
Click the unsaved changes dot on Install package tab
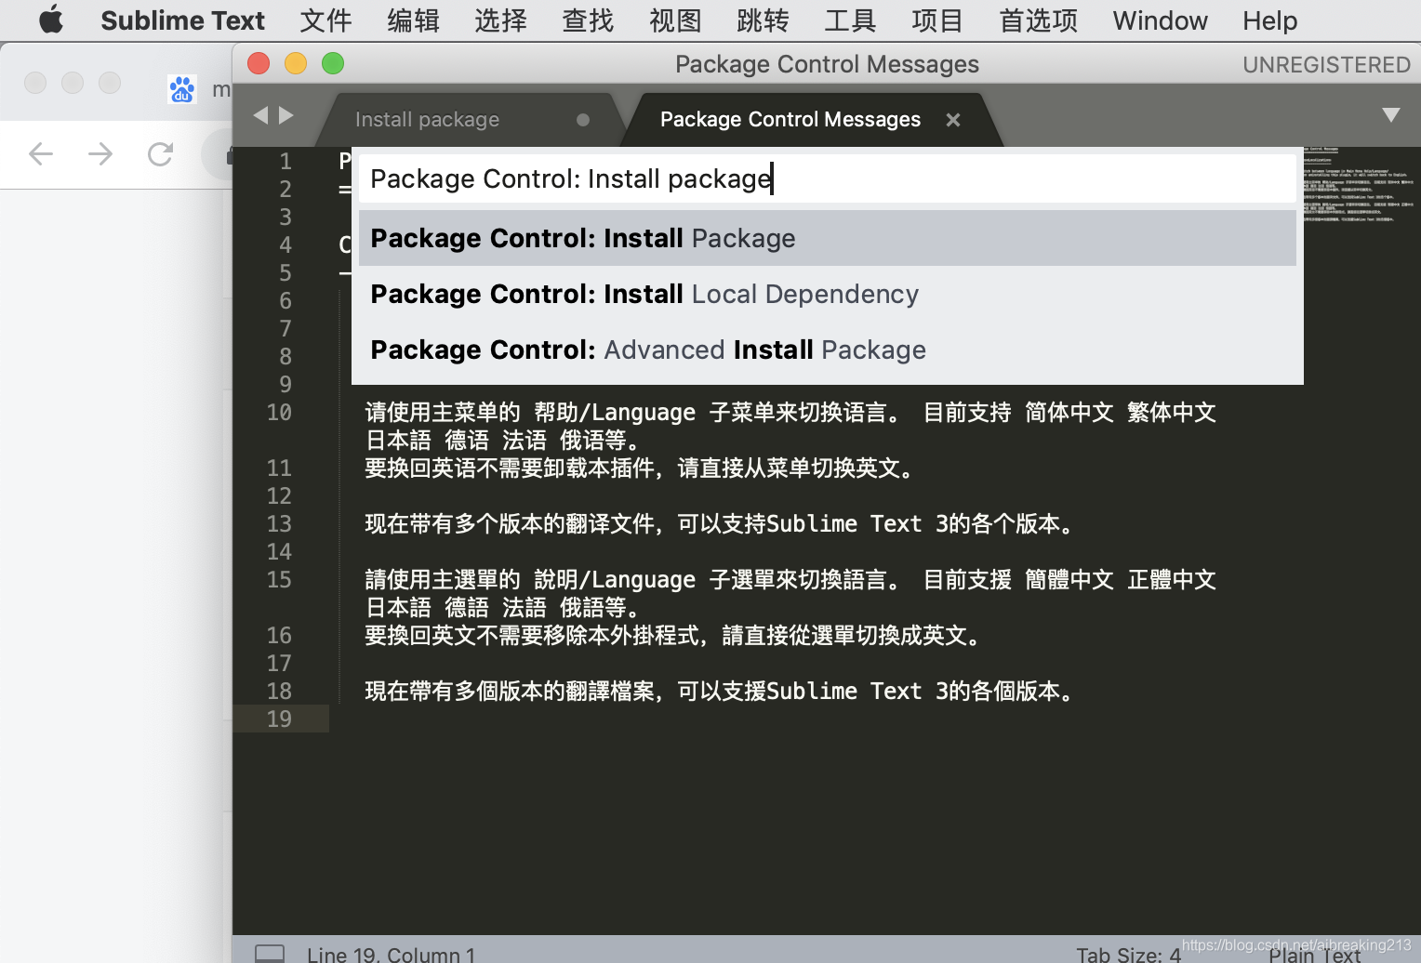(x=582, y=119)
